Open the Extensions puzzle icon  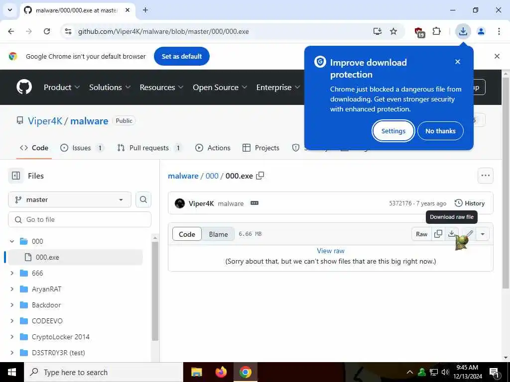point(436,31)
